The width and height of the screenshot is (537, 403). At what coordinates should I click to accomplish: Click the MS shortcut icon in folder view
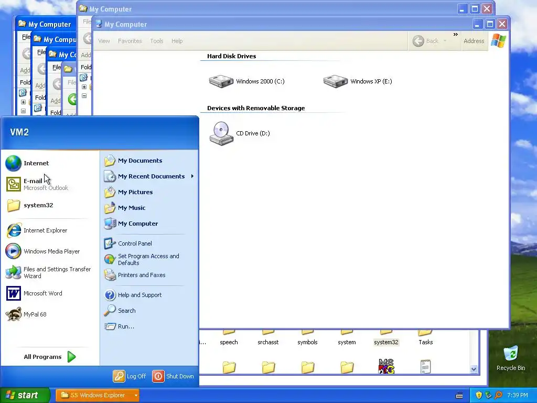(386, 366)
